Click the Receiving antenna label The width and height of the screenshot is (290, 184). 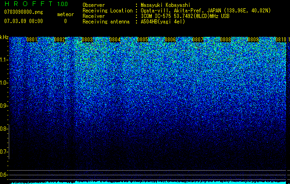106,22
